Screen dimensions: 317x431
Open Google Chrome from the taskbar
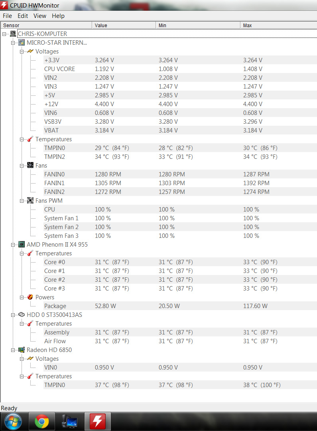[x=42, y=421]
